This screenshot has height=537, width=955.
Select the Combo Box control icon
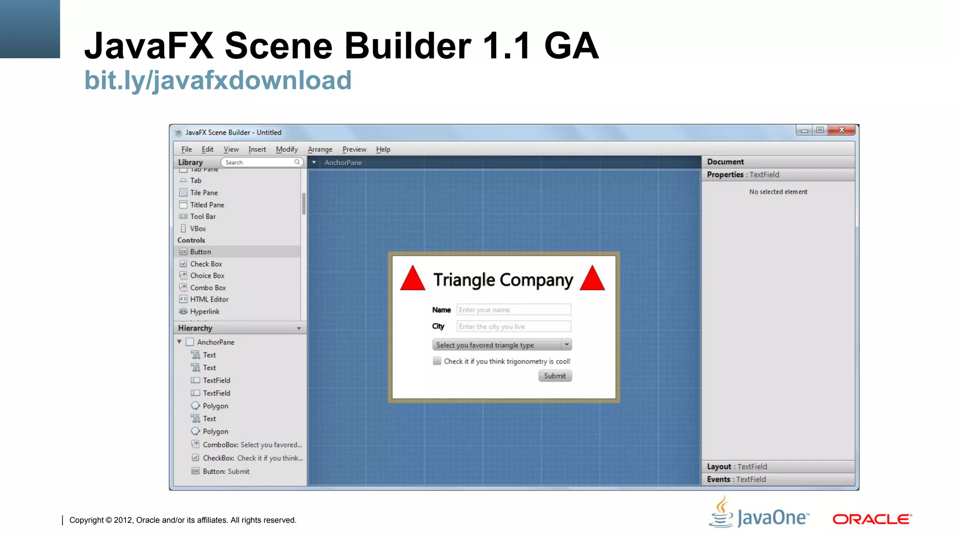(x=183, y=288)
